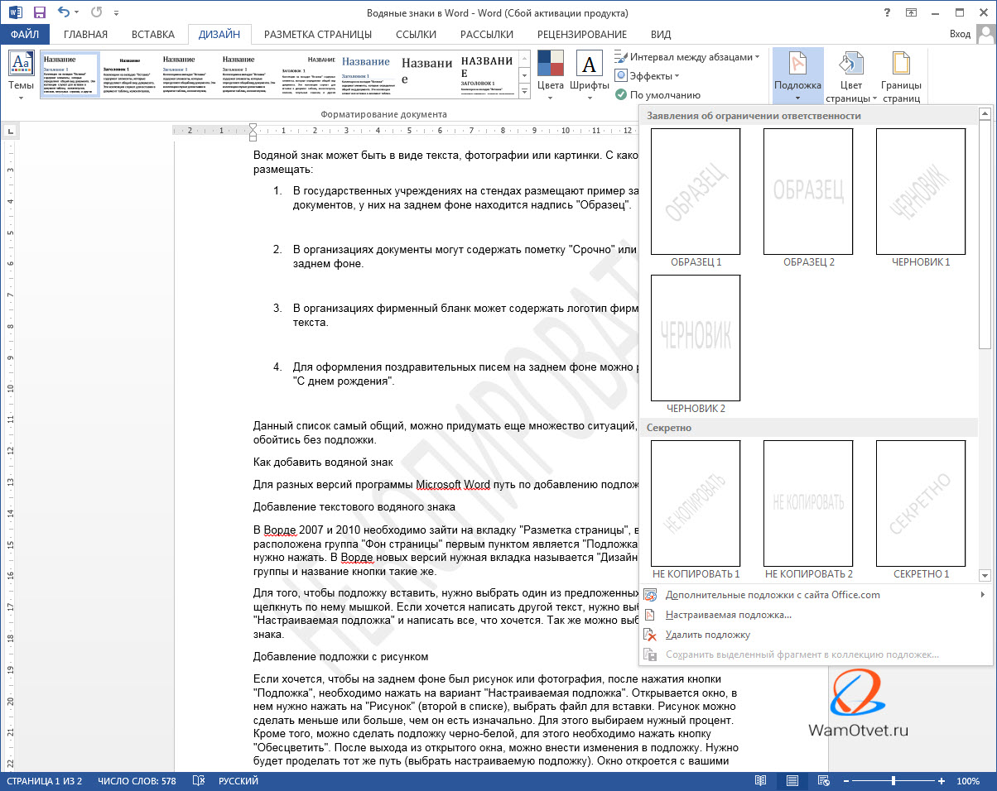Switch to Read Mode view icon
This screenshot has height=791, width=997.
click(761, 781)
